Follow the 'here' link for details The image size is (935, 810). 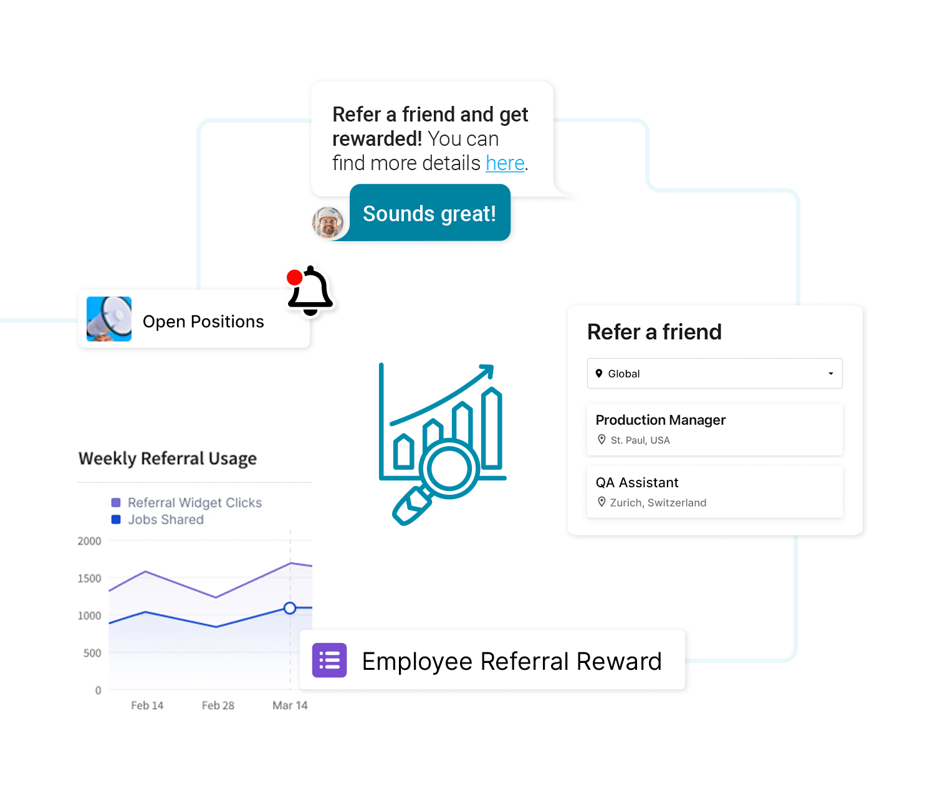pyautogui.click(x=505, y=163)
